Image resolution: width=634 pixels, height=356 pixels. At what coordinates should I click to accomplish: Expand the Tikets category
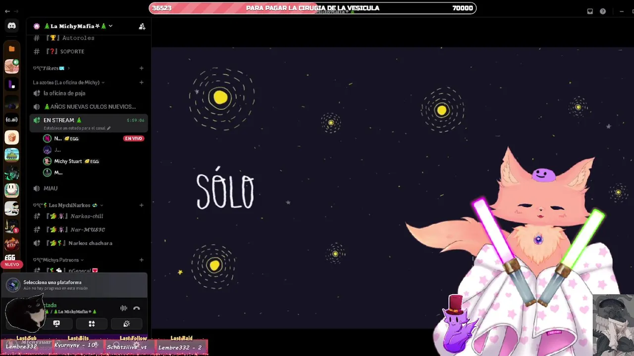(52, 68)
